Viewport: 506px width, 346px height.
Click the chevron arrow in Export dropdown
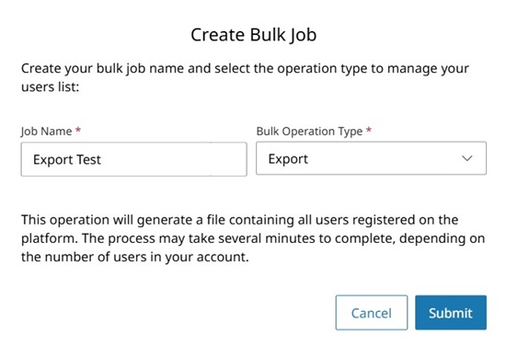point(466,158)
